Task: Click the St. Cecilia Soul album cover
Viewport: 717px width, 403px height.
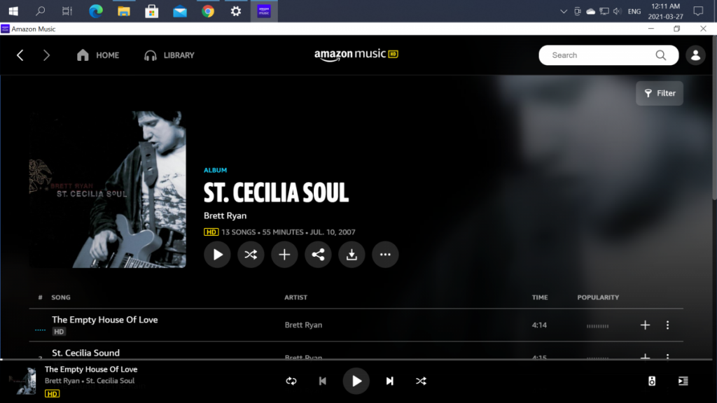Action: [108, 189]
